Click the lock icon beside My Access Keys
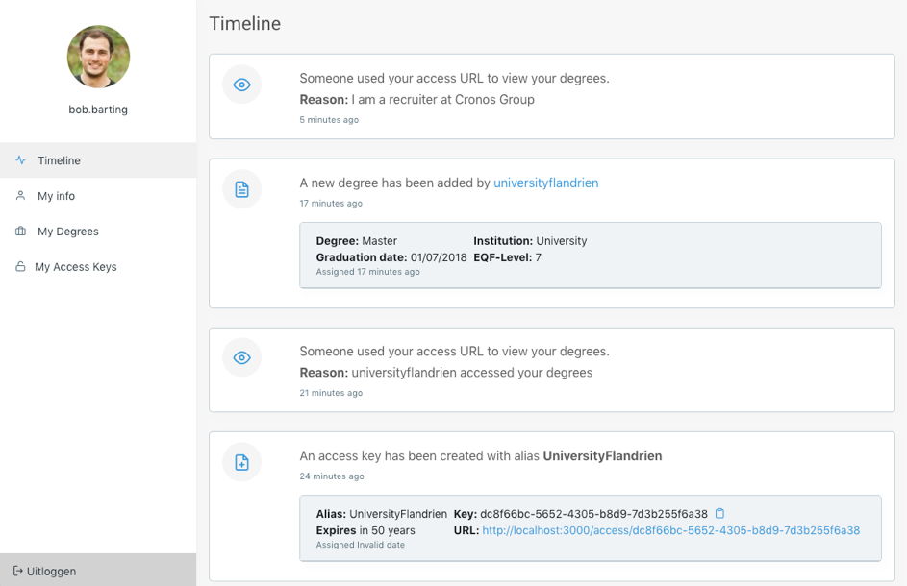This screenshot has height=586, width=907. point(20,266)
